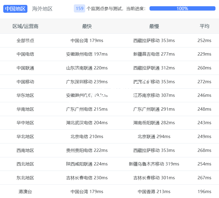Select the 全部节点 row label
Viewport: 219px width, 198px height.
pyautogui.click(x=25, y=41)
